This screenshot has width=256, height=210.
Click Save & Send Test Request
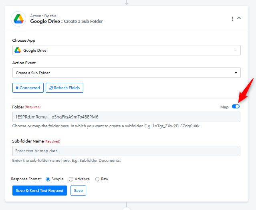pyautogui.click(x=40, y=190)
